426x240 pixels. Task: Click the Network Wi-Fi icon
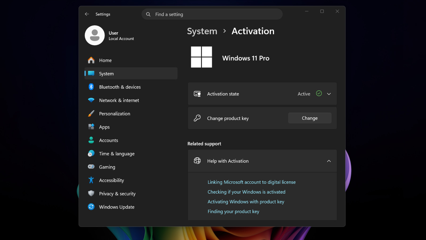(91, 100)
